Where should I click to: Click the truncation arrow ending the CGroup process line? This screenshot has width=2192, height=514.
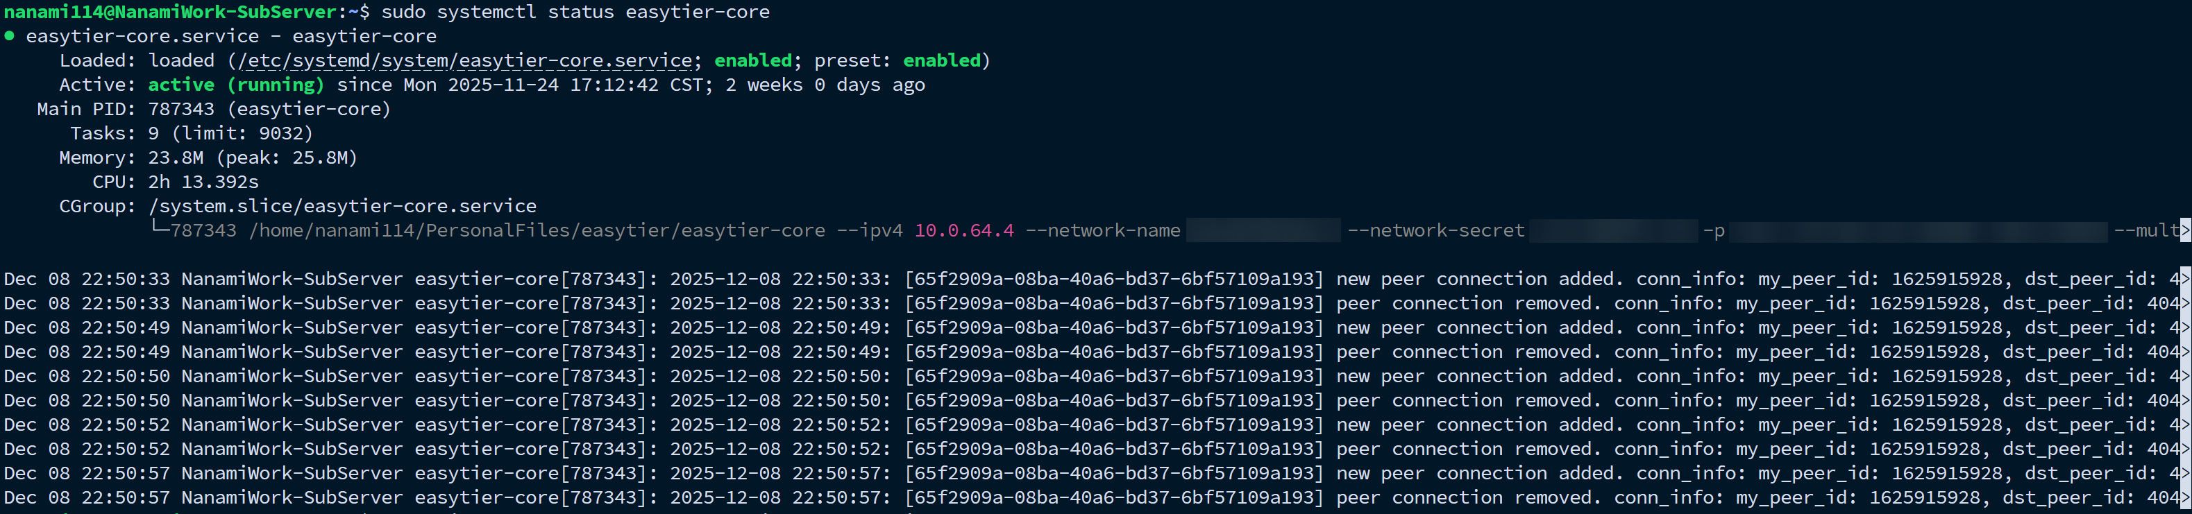point(2185,230)
